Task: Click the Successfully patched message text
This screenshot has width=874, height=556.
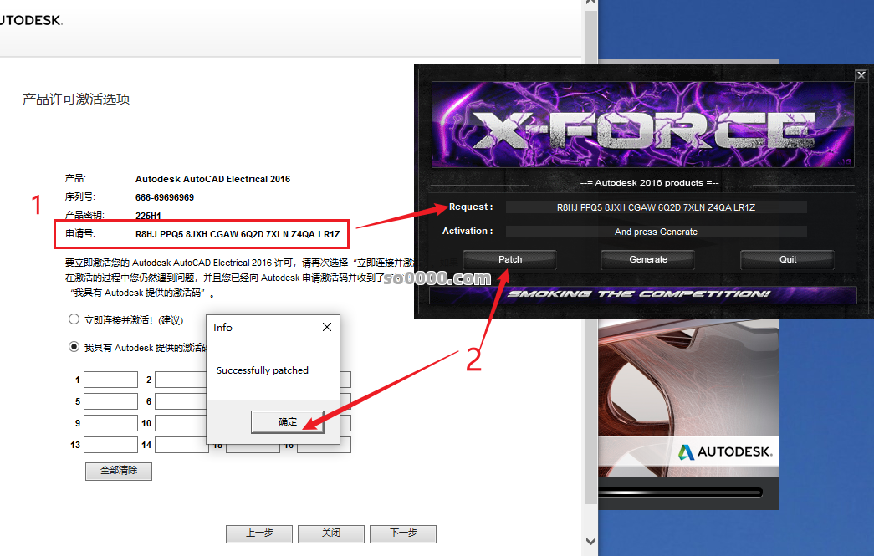Action: pyautogui.click(x=262, y=370)
